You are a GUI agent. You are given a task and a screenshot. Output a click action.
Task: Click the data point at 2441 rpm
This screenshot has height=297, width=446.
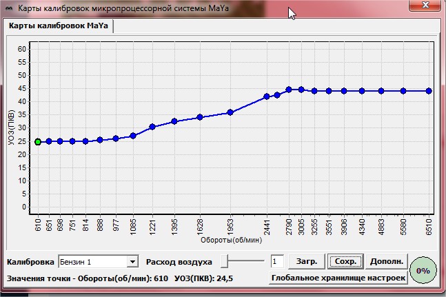[267, 96]
